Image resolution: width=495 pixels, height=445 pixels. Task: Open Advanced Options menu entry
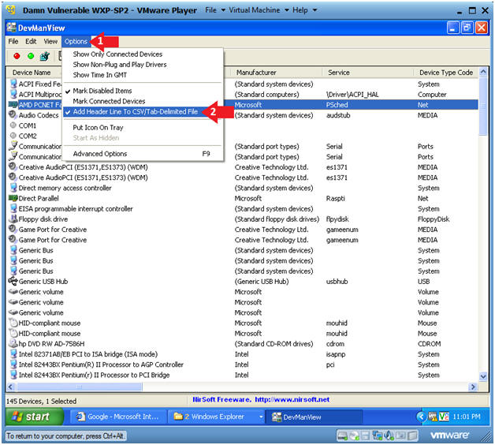point(143,154)
